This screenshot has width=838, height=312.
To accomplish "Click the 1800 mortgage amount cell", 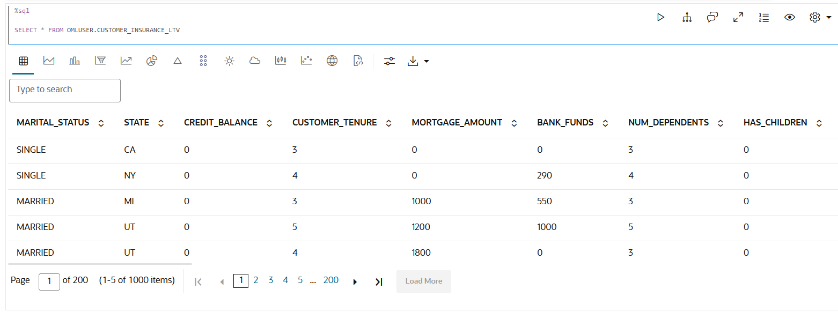I will pyautogui.click(x=421, y=252).
